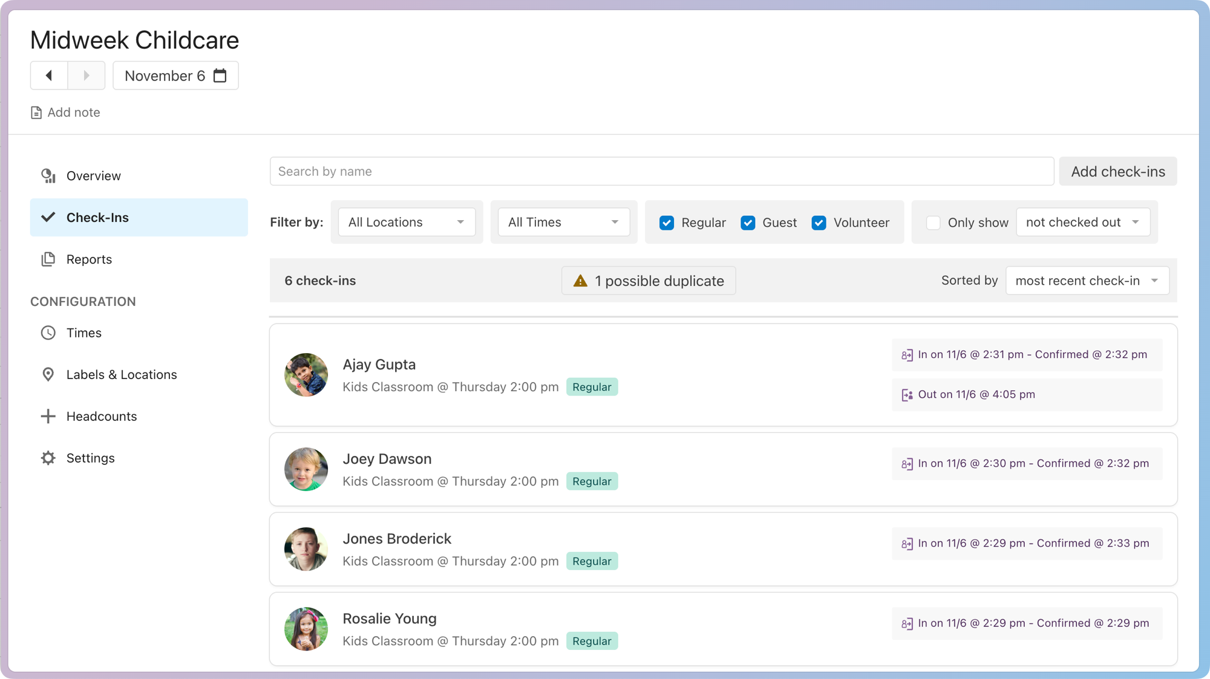Click the duplicate warning triangle icon

(x=580, y=281)
